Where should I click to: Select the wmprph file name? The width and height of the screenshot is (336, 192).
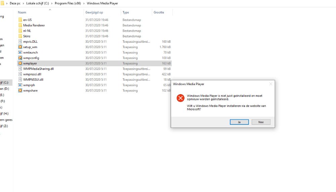[29, 85]
